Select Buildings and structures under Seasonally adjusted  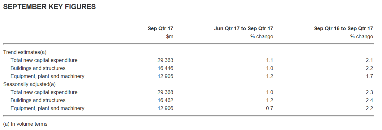(38, 100)
